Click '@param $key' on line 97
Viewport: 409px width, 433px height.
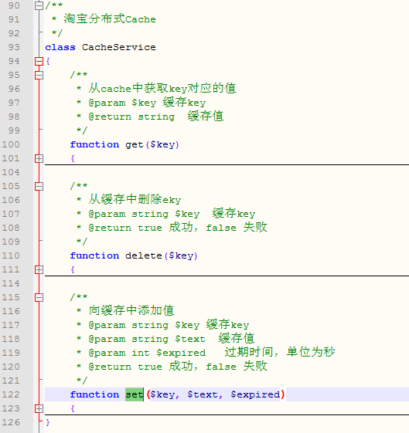122,103
